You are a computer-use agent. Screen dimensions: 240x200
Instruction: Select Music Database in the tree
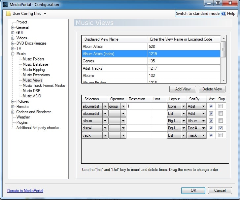coord(35,64)
